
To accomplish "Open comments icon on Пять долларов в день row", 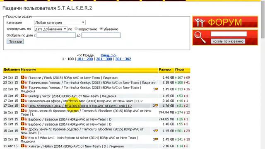I will [157, 106].
